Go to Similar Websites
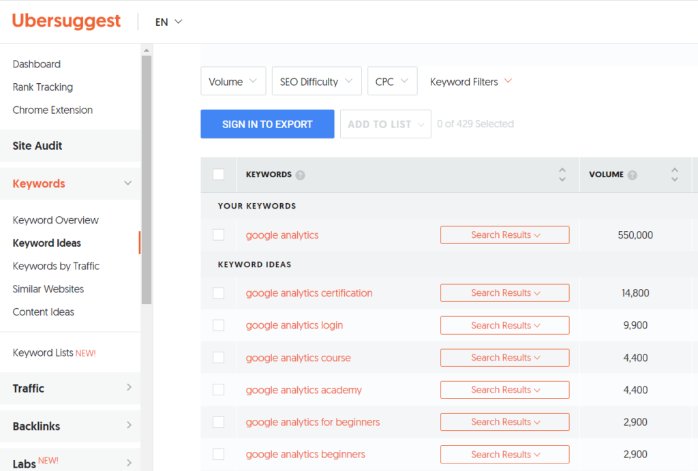This screenshot has height=471, width=698. pos(48,289)
